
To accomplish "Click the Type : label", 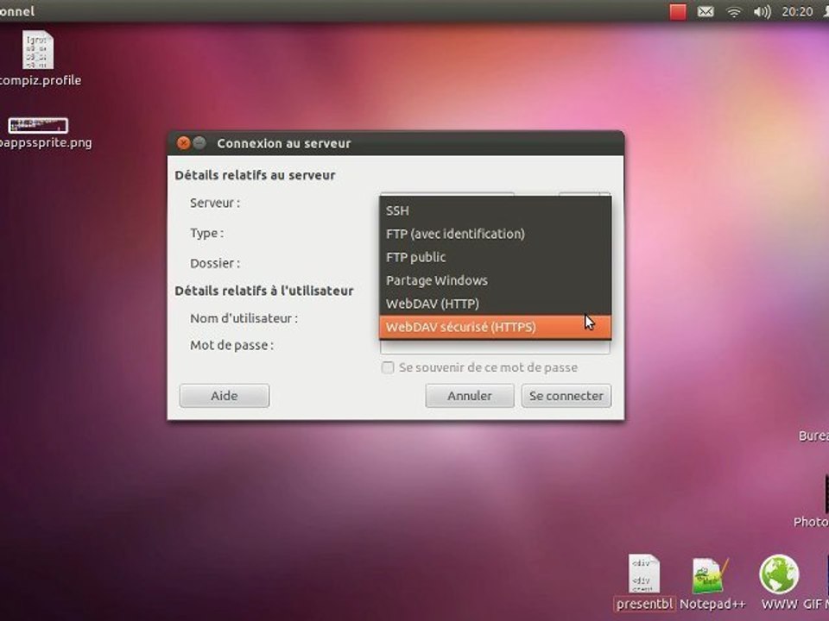I will [x=206, y=234].
